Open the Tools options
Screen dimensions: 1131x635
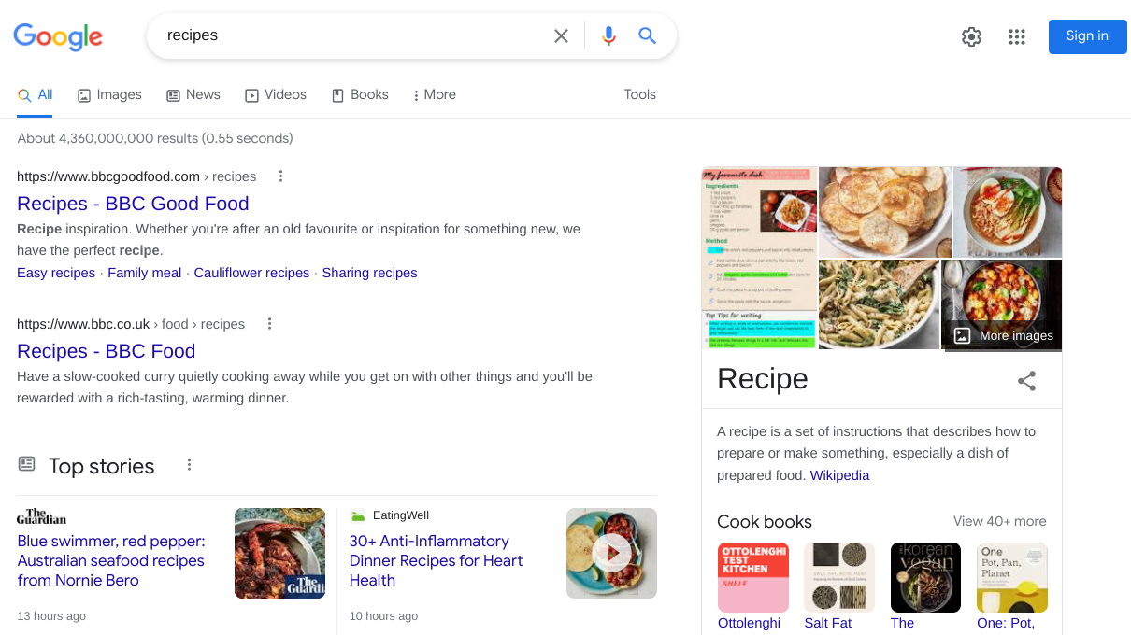[639, 94]
